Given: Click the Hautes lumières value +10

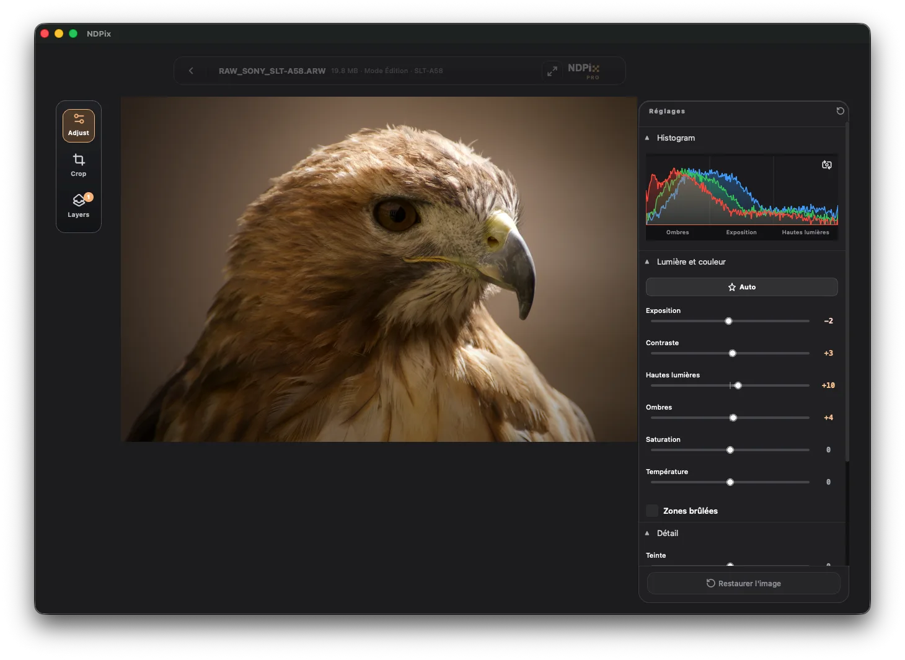Looking at the screenshot, I should click(x=829, y=385).
